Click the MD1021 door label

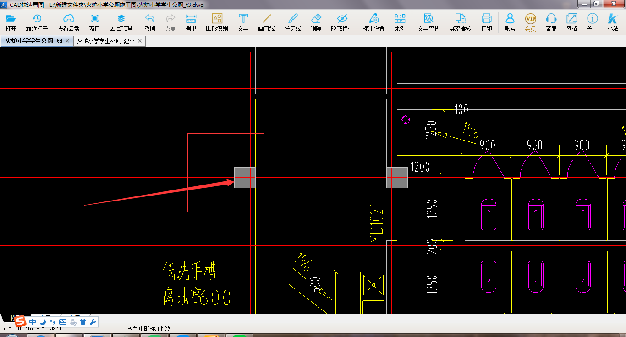tap(377, 223)
